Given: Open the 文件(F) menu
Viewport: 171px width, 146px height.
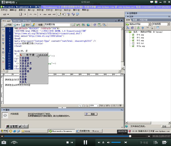Looking at the screenshot, I should point(4,10).
